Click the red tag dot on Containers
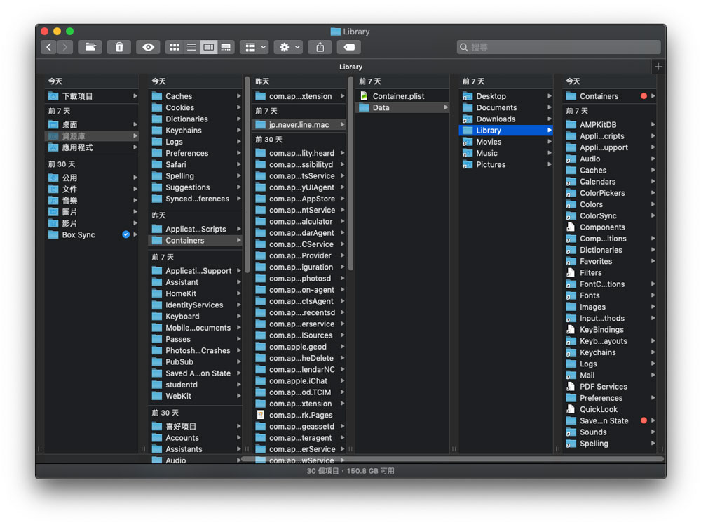This screenshot has height=525, width=701. tap(644, 96)
